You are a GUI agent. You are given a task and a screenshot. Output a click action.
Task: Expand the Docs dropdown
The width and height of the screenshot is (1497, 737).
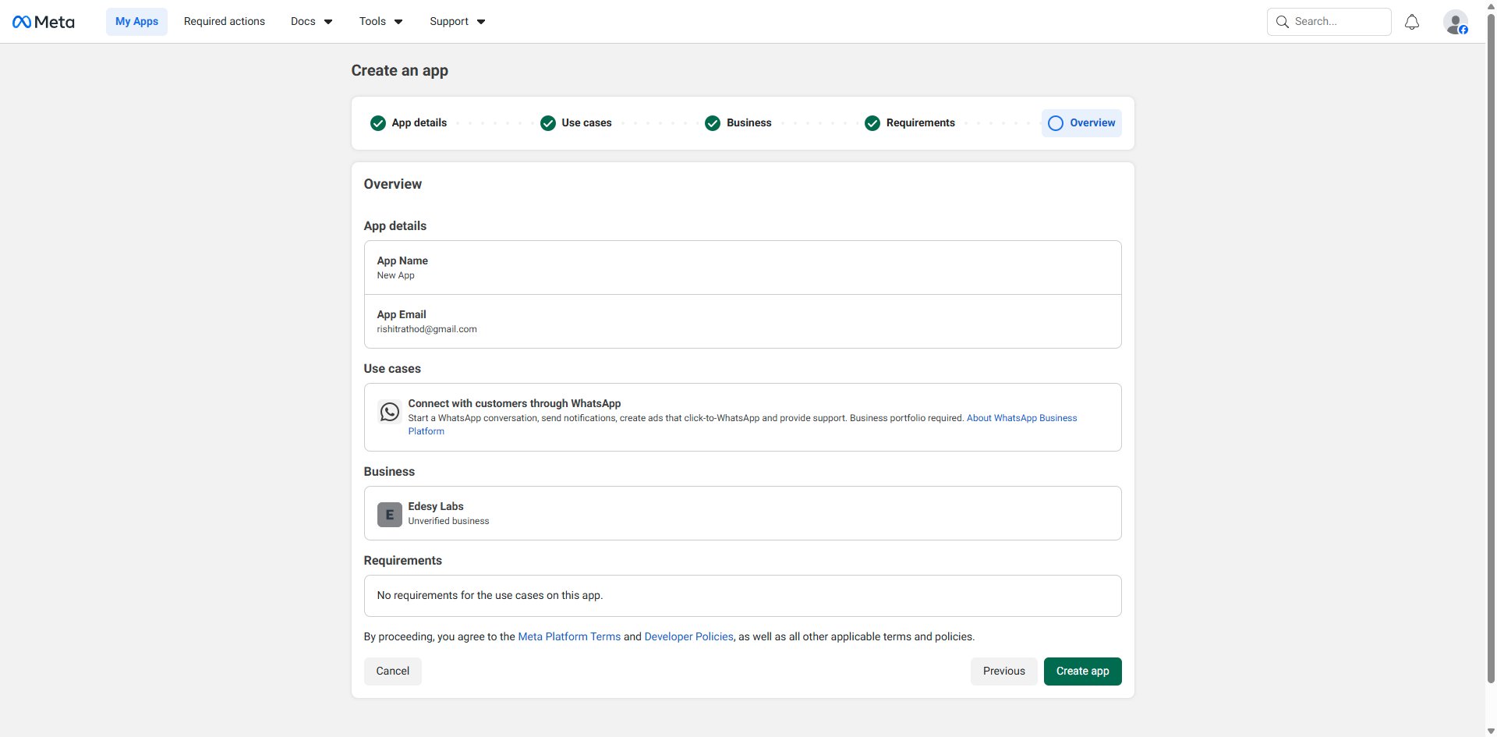pyautogui.click(x=312, y=22)
